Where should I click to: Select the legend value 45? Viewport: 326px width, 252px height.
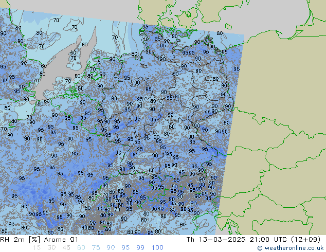coord(66,248)
